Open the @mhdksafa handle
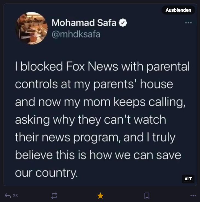200x202 pixels. [x=76, y=34]
